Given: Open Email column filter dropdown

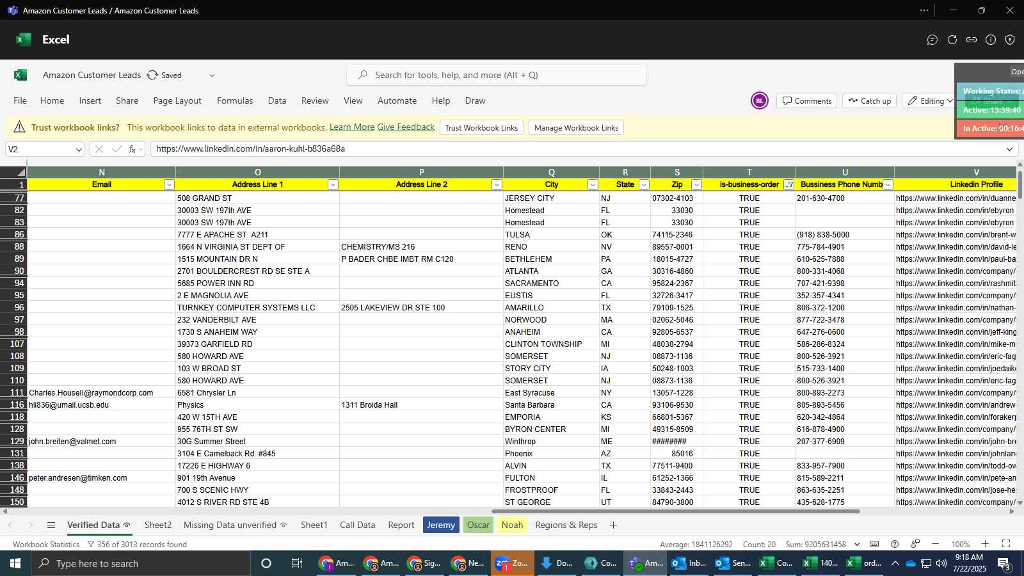Looking at the screenshot, I should click(169, 184).
